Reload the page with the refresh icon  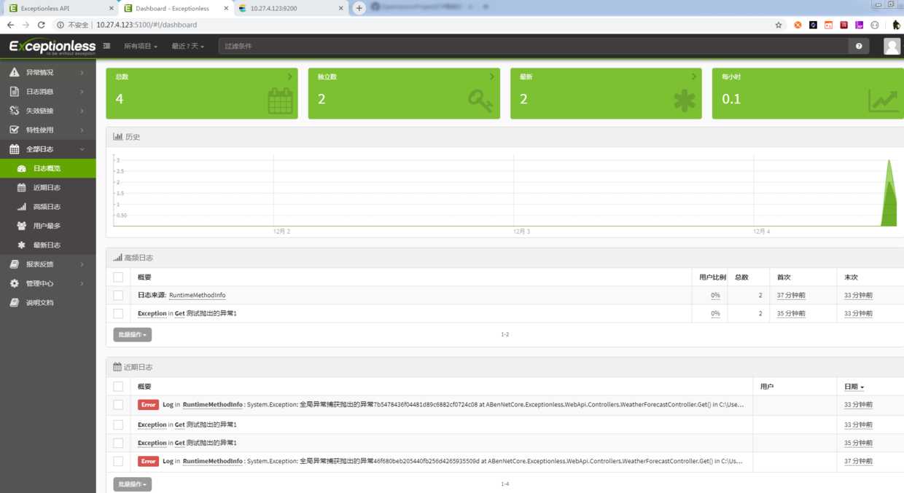click(x=43, y=25)
